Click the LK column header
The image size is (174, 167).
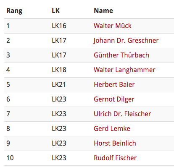[x=55, y=10]
